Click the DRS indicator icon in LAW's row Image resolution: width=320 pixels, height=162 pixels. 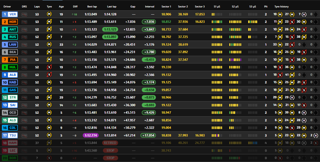24,45
